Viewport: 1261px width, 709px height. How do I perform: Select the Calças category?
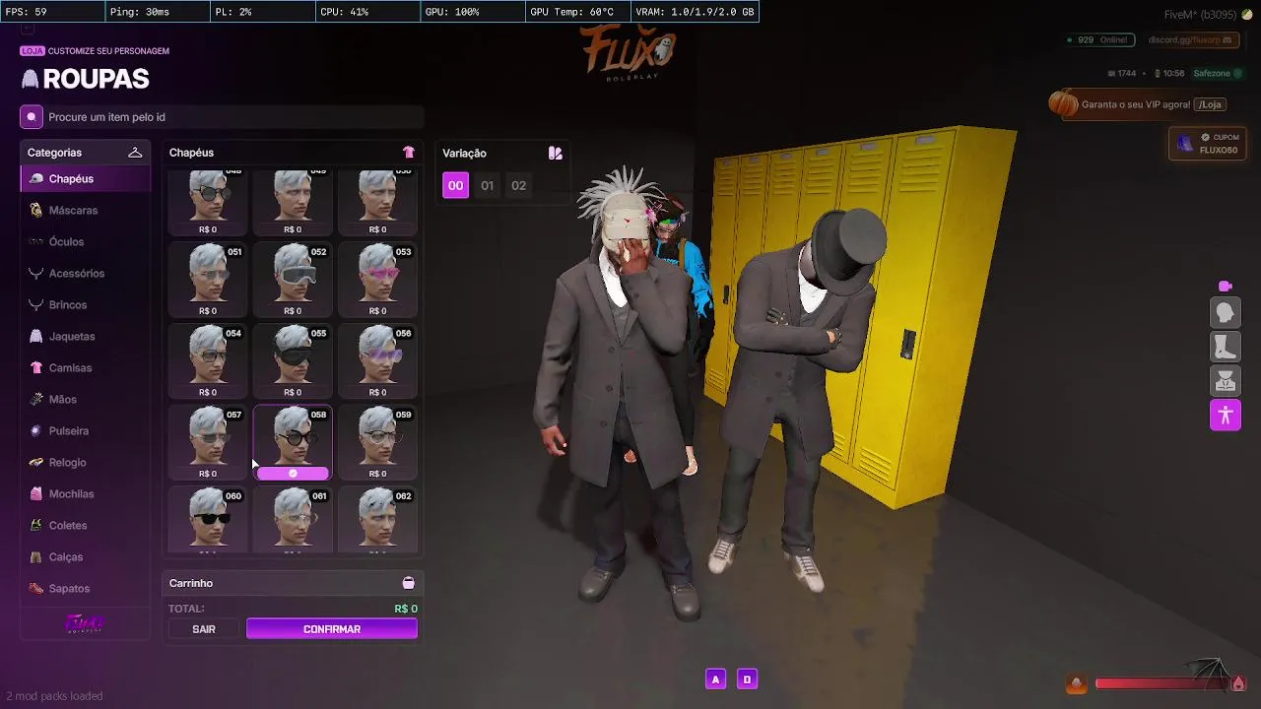pyautogui.click(x=86, y=557)
